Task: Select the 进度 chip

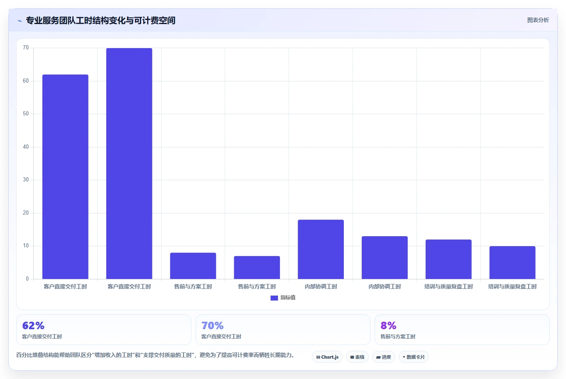Action: pyautogui.click(x=384, y=357)
